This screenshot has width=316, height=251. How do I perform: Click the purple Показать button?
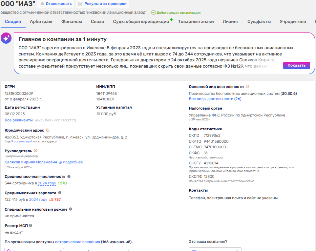point(296,66)
